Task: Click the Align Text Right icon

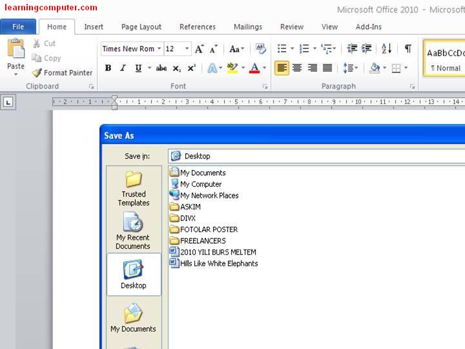Action: [x=313, y=68]
